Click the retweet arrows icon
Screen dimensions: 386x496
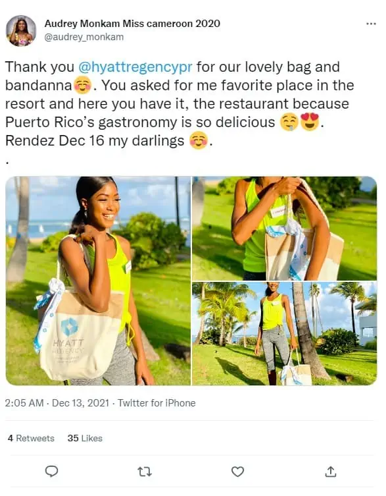pos(145,472)
